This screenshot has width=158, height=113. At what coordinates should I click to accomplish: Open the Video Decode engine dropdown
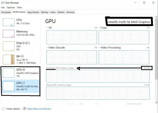pos(47,47)
